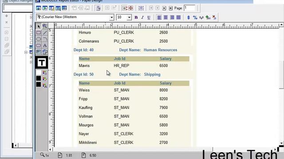Go to the next report page
This screenshot has height=159, width=284.
coord(164,8)
